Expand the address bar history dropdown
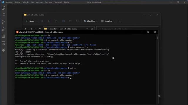 87,29
